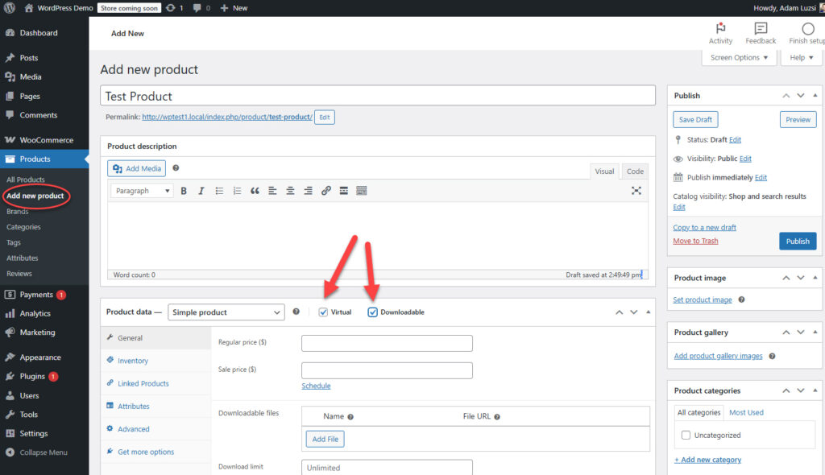The height and width of the screenshot is (475, 825).
Task: Open the New content menu
Action: 234,8
